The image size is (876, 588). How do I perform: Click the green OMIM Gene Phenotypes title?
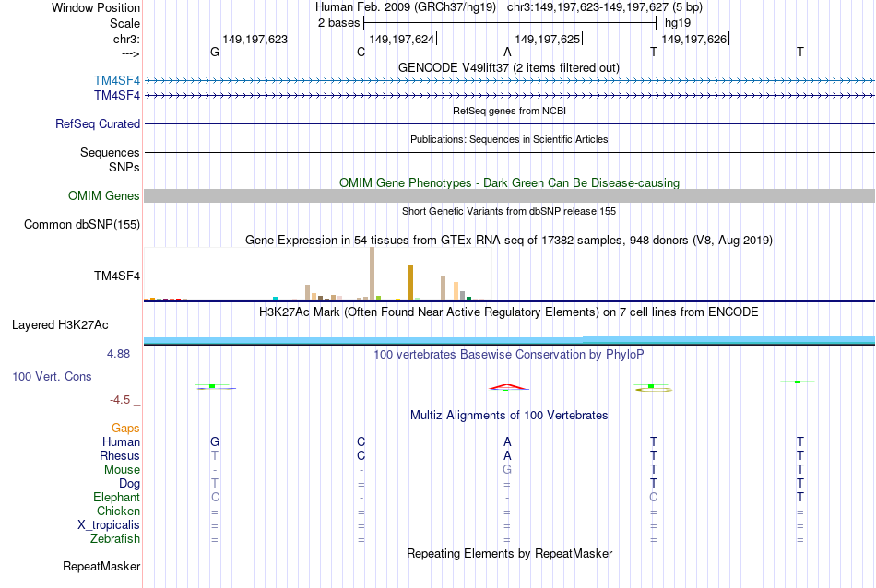point(509,182)
